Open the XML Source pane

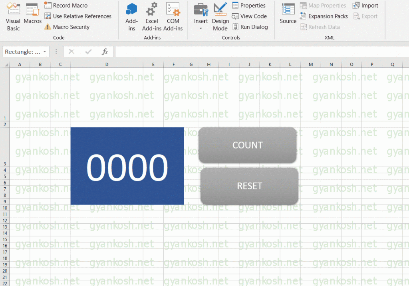[x=288, y=17]
